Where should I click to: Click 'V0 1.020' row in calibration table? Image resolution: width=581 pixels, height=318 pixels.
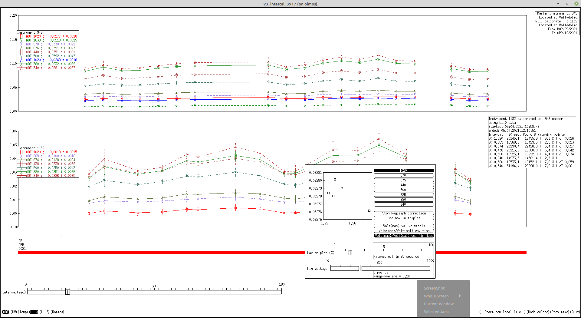coord(531,138)
